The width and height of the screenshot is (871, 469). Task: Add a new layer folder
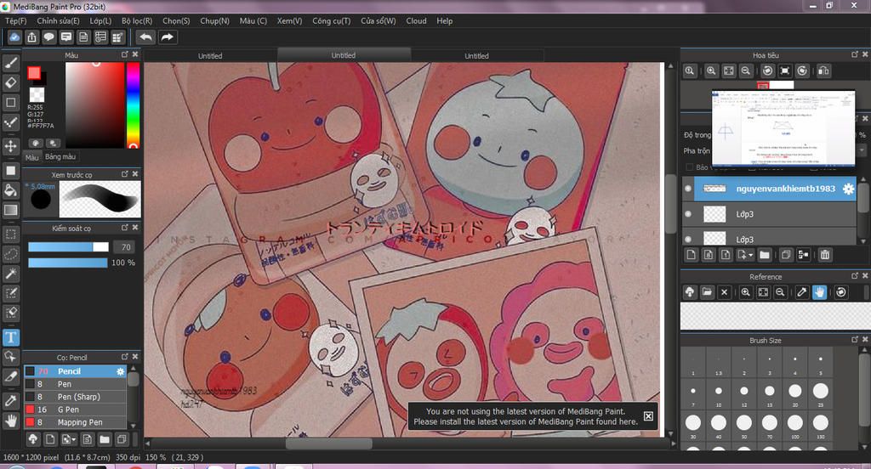(x=765, y=255)
